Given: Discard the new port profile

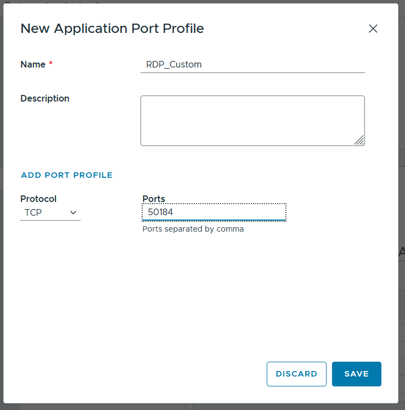Looking at the screenshot, I should pos(296,374).
